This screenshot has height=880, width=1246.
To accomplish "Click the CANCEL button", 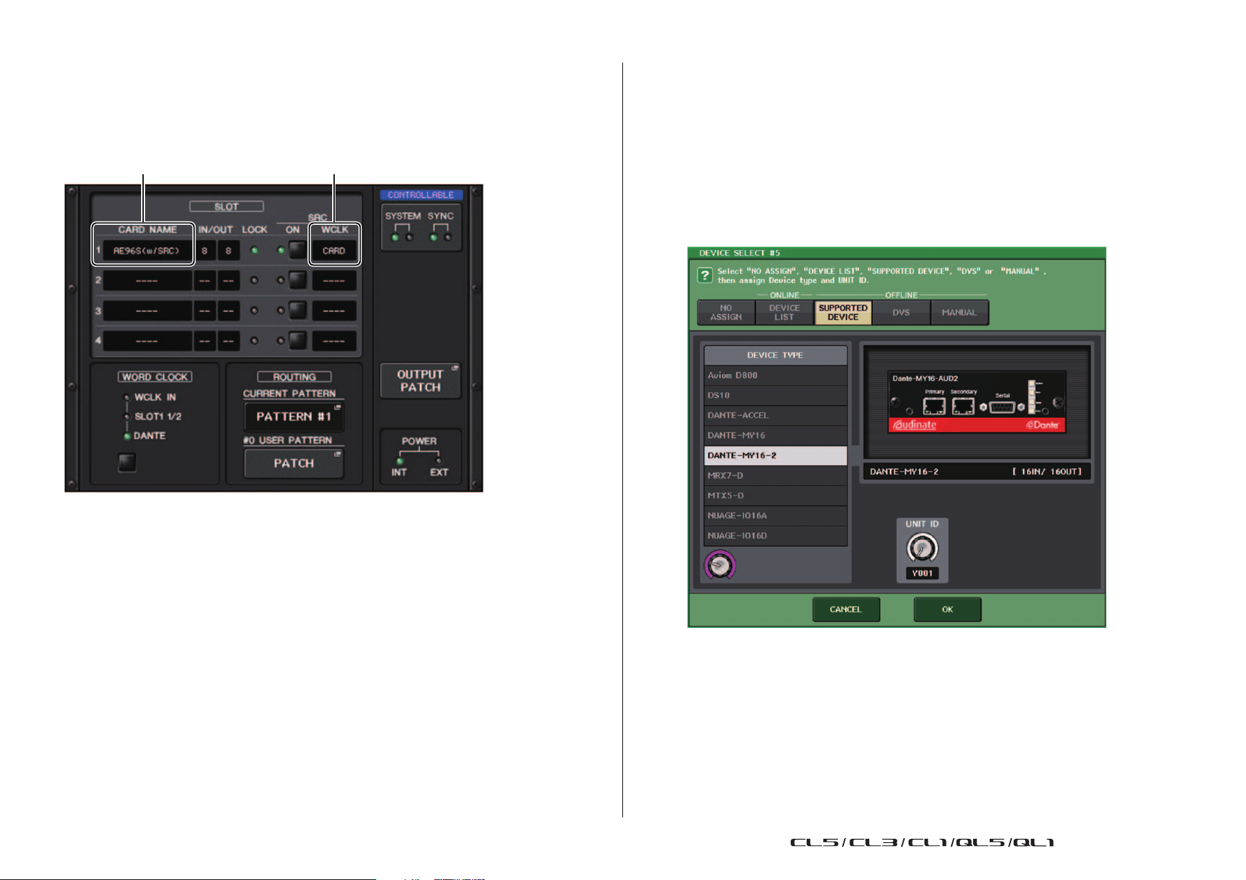I will 846,609.
